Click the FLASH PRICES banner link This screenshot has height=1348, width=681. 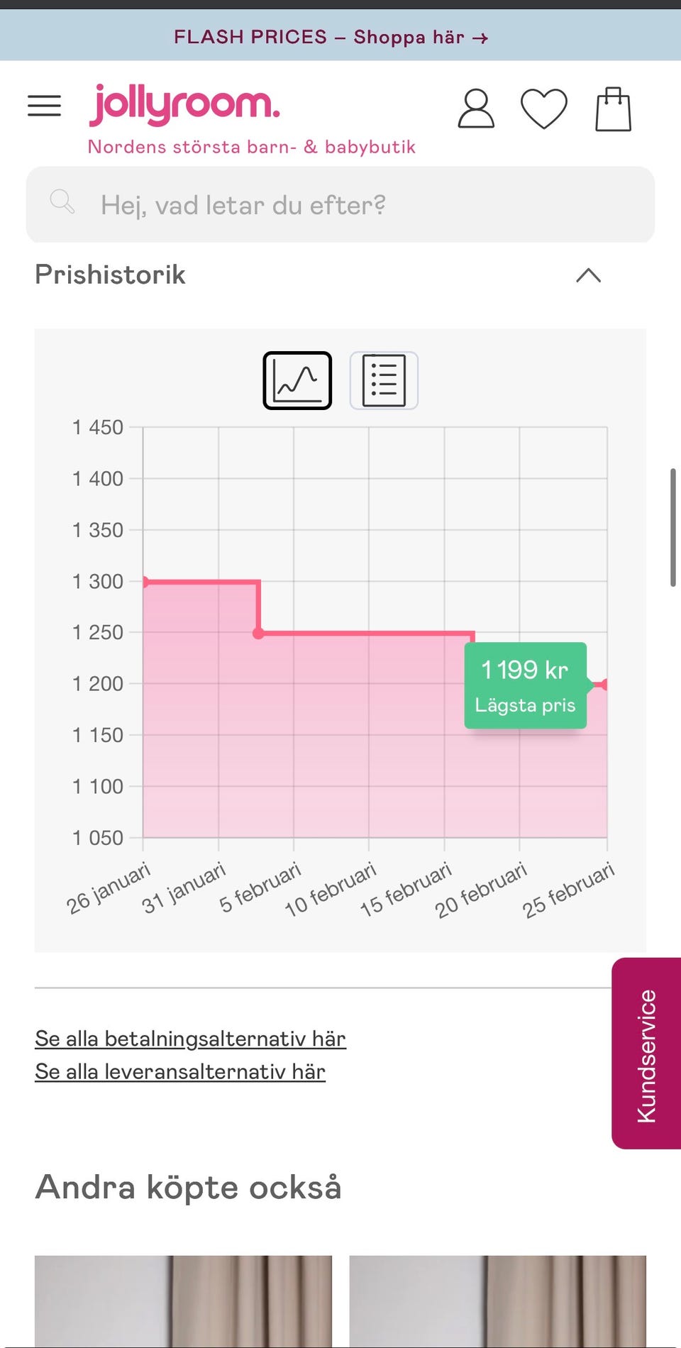[331, 37]
